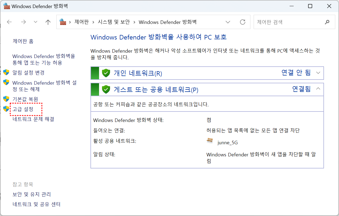Select 시스템 및 보안 in the breadcrumb
The image size is (339, 216).
[x=114, y=22]
